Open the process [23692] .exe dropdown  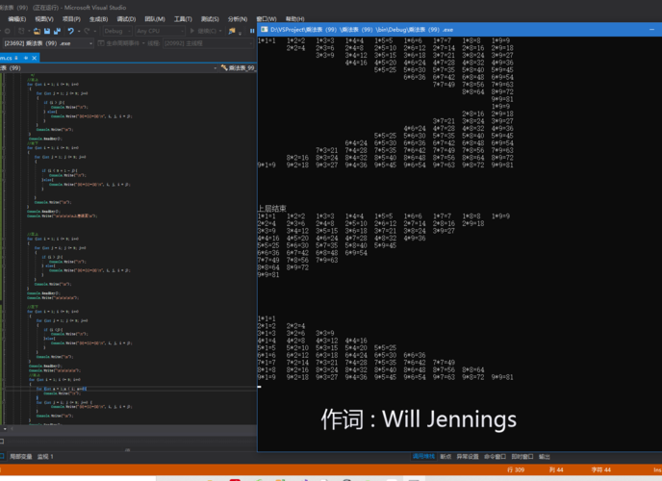48,43
